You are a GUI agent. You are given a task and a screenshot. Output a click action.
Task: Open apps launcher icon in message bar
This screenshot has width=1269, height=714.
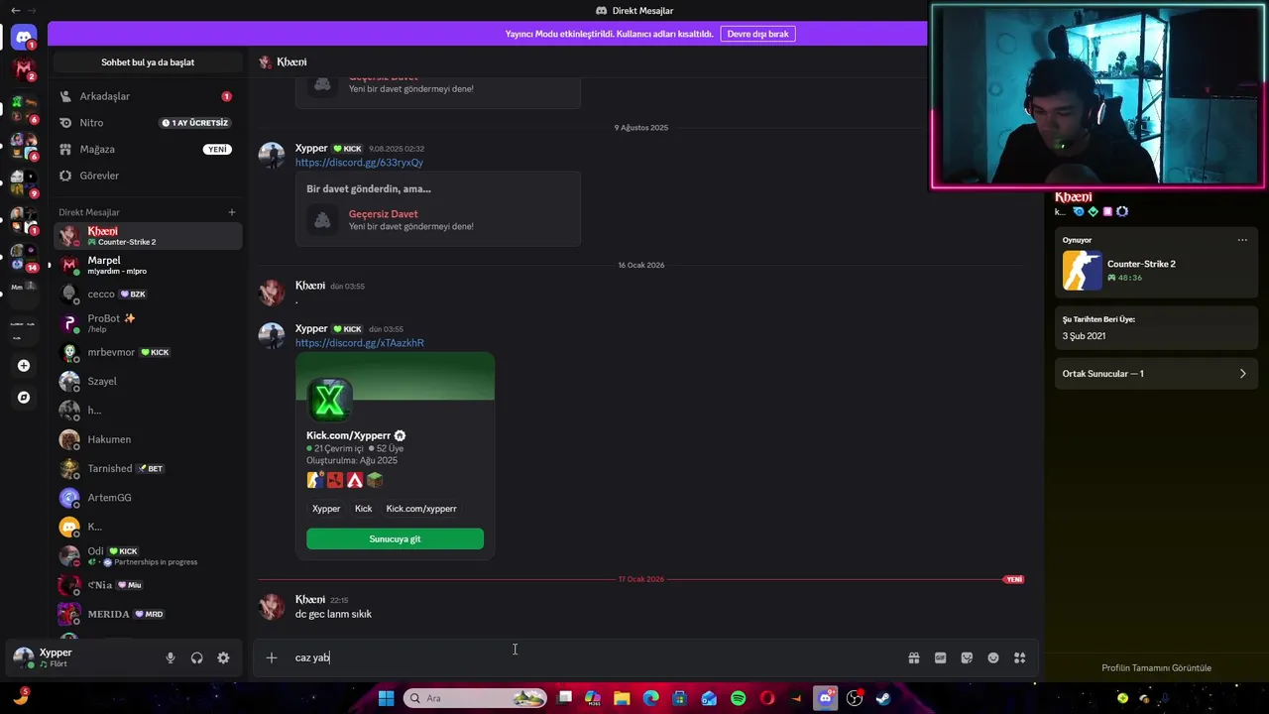click(x=1019, y=657)
